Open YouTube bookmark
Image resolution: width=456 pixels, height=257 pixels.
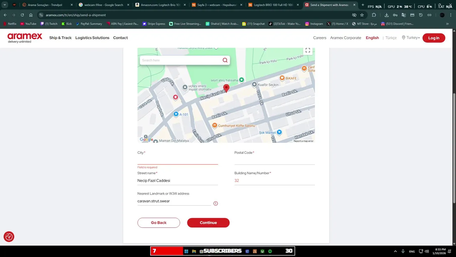tap(28, 24)
